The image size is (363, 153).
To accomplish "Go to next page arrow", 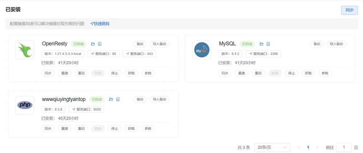I will (317, 148).
